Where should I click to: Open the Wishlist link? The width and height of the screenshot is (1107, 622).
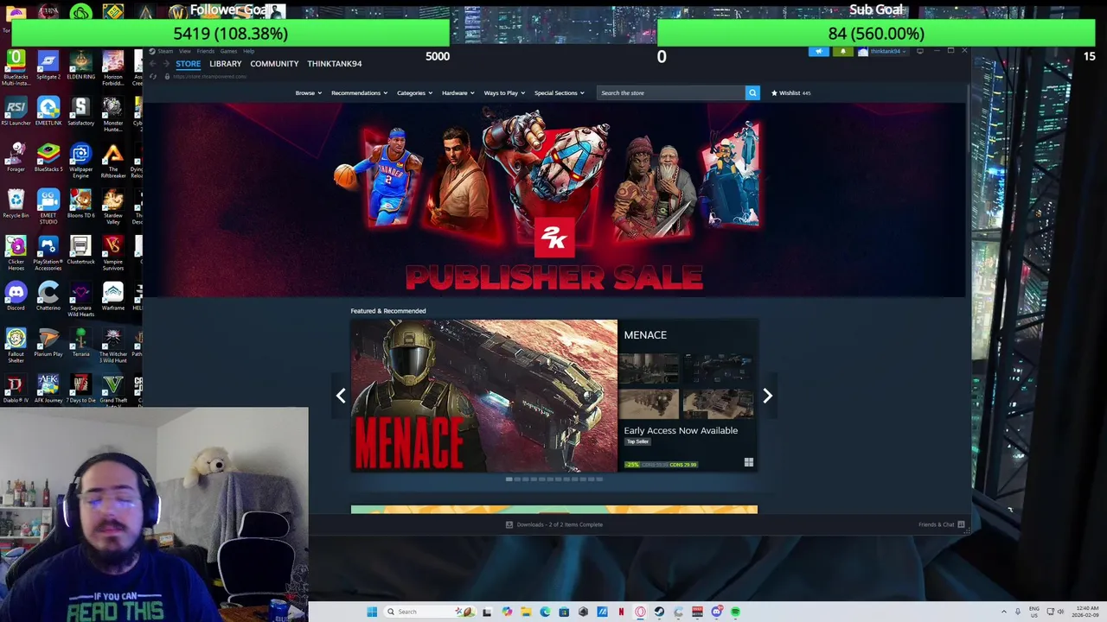(x=790, y=92)
